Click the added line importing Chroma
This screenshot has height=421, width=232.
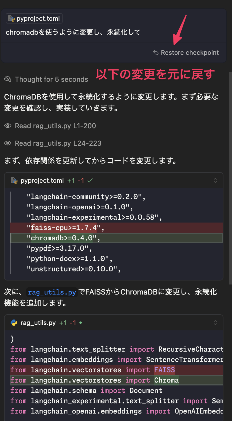point(117,380)
